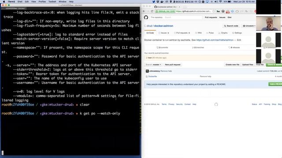Click the GitHub octocat logo
The width and height of the screenshot is (282, 158).
tap(146, 18)
